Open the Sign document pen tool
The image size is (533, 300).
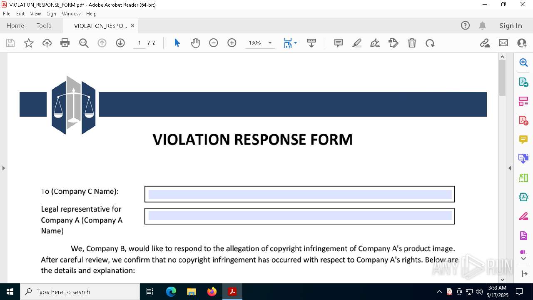(x=375, y=43)
